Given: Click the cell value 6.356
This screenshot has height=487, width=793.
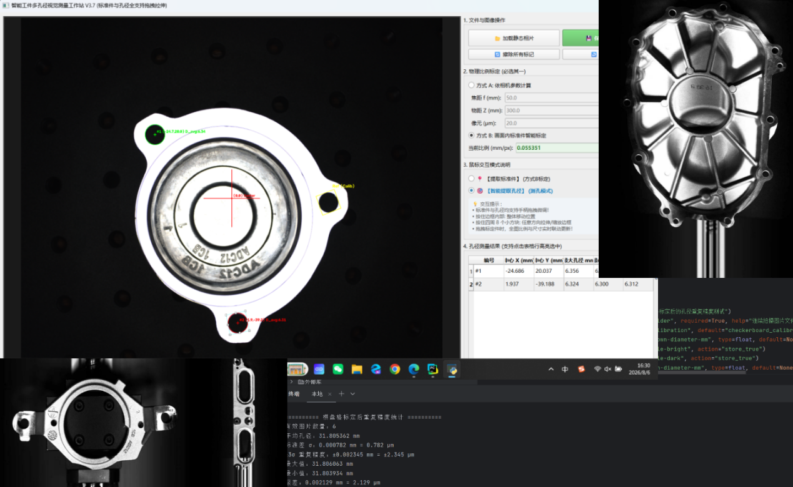Looking at the screenshot, I should 577,272.
